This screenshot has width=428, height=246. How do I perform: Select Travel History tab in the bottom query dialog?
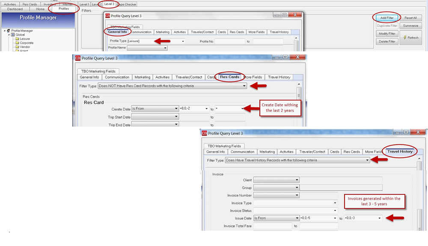(x=400, y=152)
